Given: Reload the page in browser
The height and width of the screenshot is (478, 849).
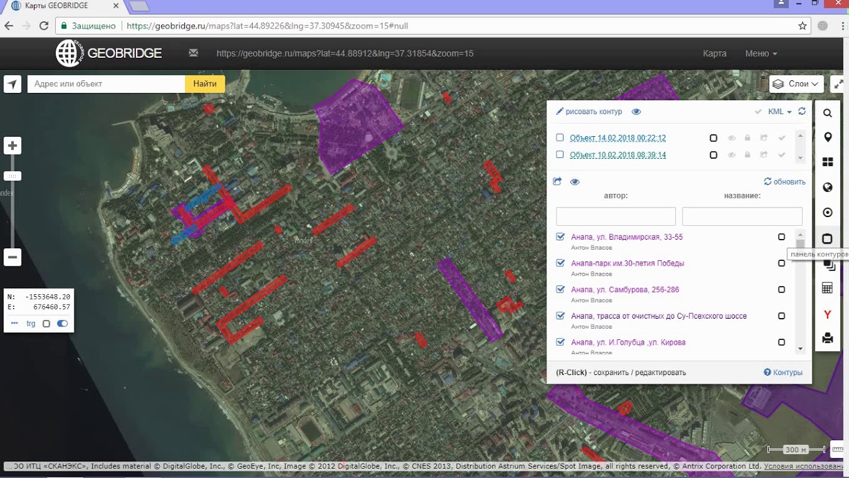Looking at the screenshot, I should [44, 26].
